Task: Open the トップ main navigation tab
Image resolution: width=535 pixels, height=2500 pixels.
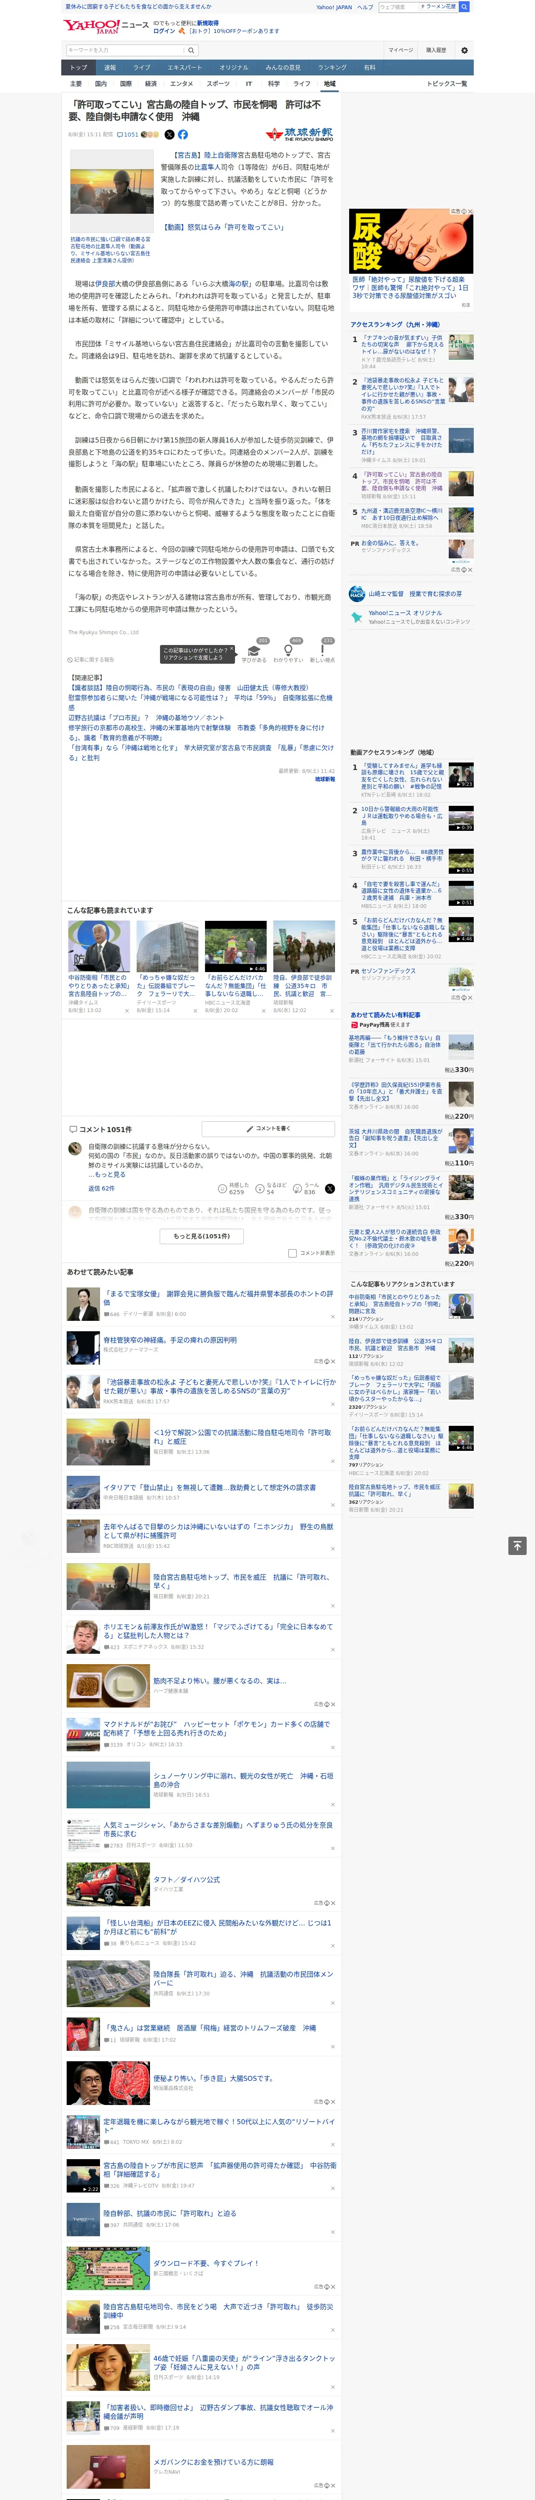Action: (x=79, y=68)
